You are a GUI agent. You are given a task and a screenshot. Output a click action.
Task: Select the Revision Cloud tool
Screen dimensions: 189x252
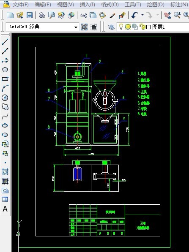pos(5,107)
